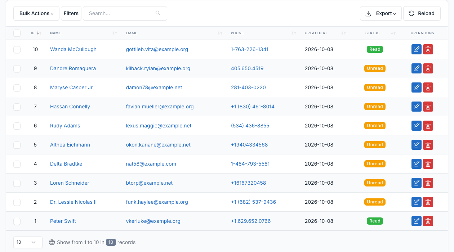Image resolution: width=454 pixels, height=252 pixels.
Task: Delete the Maryse Casper Jr. record
Action: click(428, 87)
